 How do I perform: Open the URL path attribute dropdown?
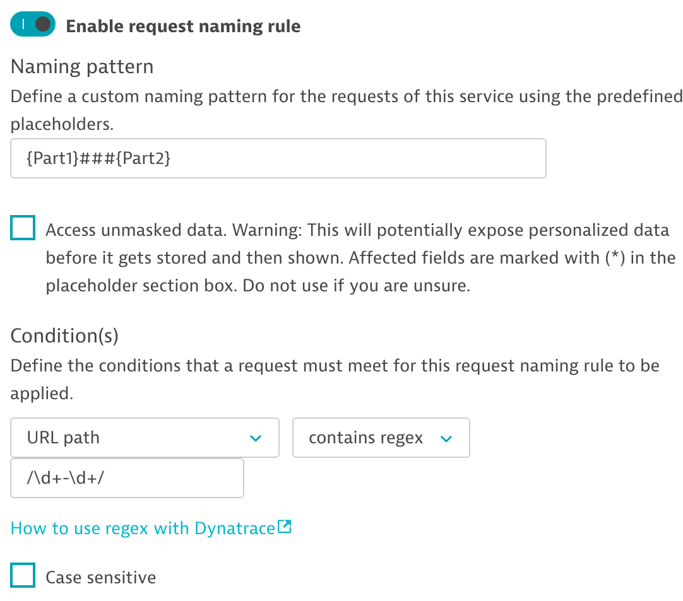tap(145, 438)
